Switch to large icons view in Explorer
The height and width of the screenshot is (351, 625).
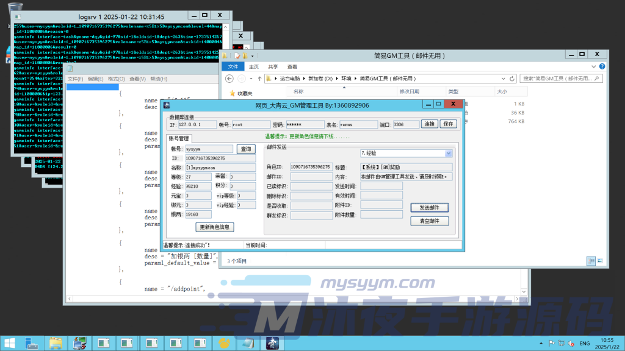(x=601, y=261)
